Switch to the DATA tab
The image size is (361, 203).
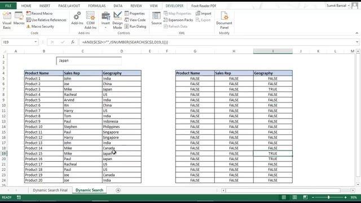pyautogui.click(x=118, y=6)
